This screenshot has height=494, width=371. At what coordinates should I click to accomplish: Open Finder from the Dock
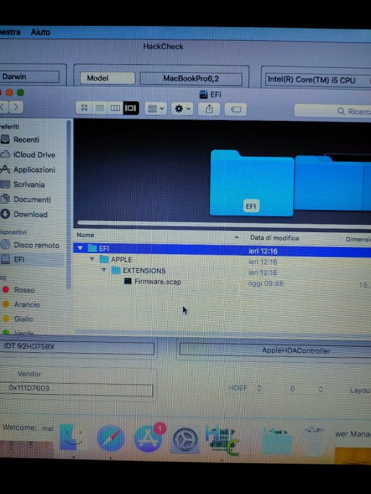click(72, 438)
